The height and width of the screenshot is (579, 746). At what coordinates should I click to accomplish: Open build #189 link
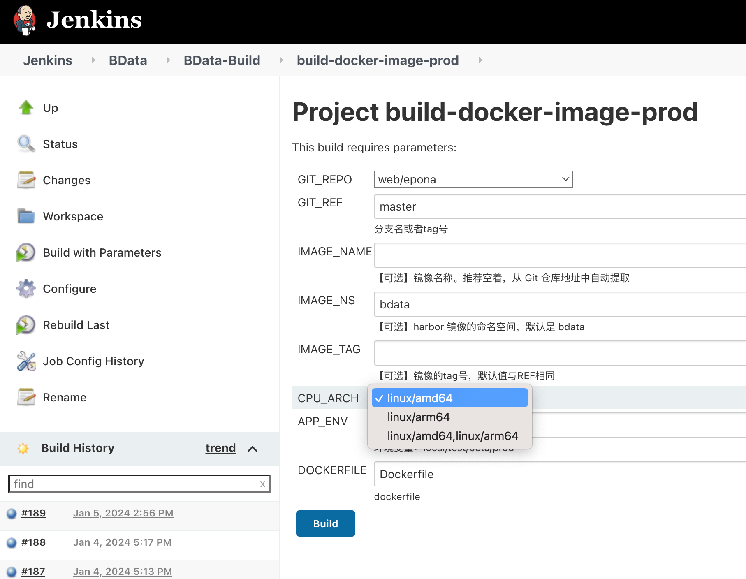point(34,513)
